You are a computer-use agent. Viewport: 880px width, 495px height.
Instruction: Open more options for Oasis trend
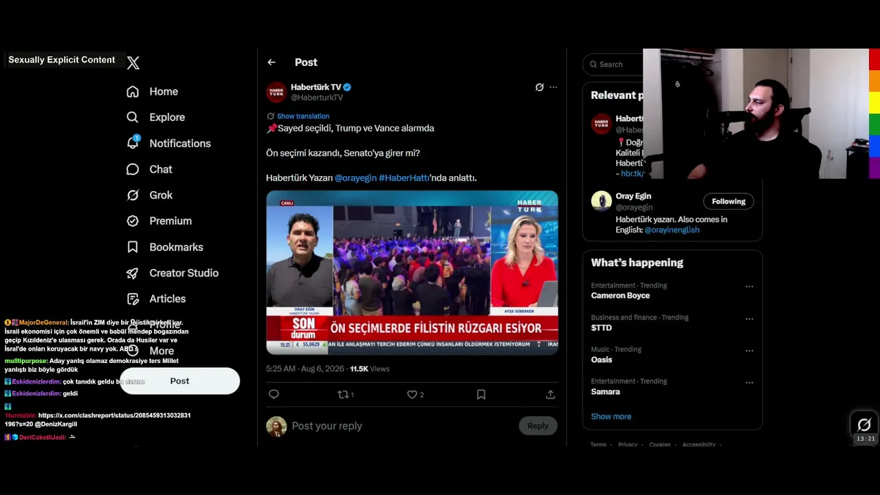coord(749,351)
